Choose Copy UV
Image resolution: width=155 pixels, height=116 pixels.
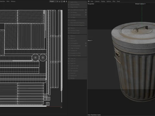[77, 59]
